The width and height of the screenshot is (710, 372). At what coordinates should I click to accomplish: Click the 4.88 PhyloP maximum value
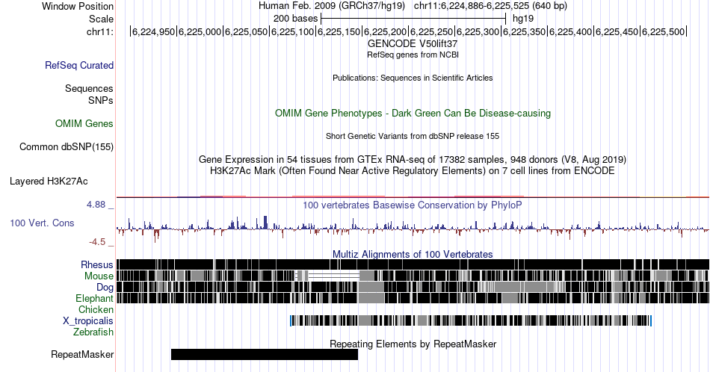coord(96,205)
